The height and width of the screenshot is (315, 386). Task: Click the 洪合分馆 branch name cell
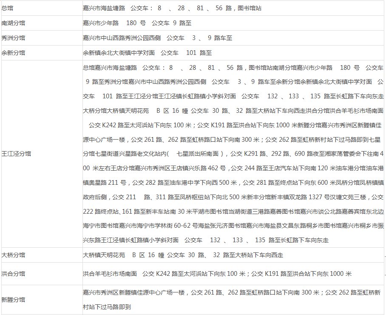click(x=13, y=274)
